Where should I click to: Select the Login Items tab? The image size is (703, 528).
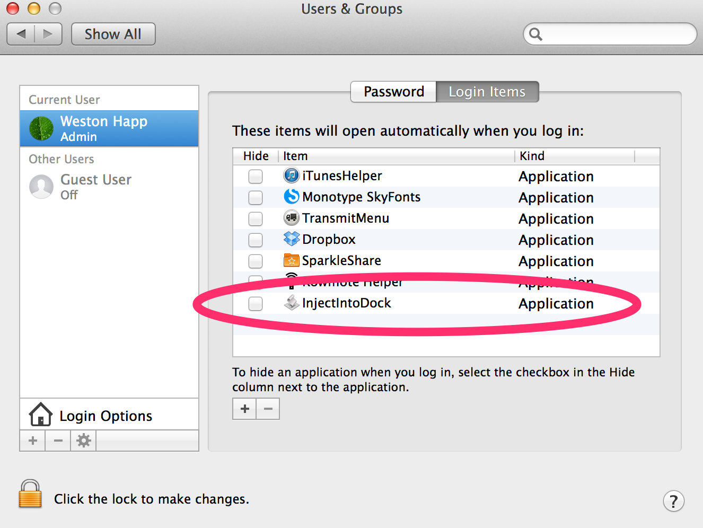[487, 92]
